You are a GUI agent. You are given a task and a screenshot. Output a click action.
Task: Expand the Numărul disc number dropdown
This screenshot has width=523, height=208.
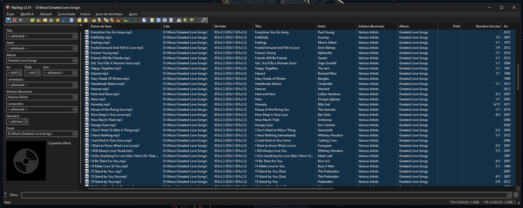click(26, 121)
